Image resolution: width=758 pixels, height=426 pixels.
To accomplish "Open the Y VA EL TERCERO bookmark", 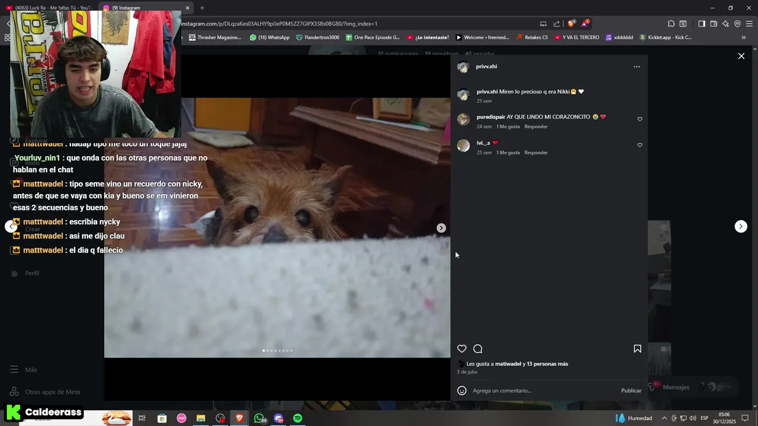I will pos(576,37).
